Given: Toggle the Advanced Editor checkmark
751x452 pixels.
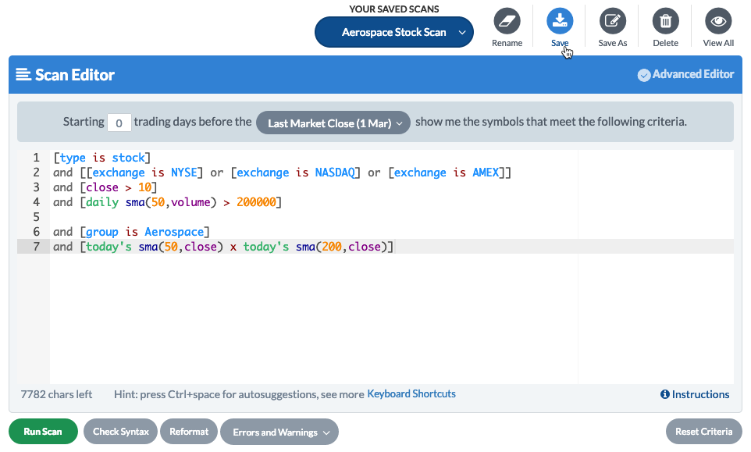Looking at the screenshot, I should click(644, 75).
